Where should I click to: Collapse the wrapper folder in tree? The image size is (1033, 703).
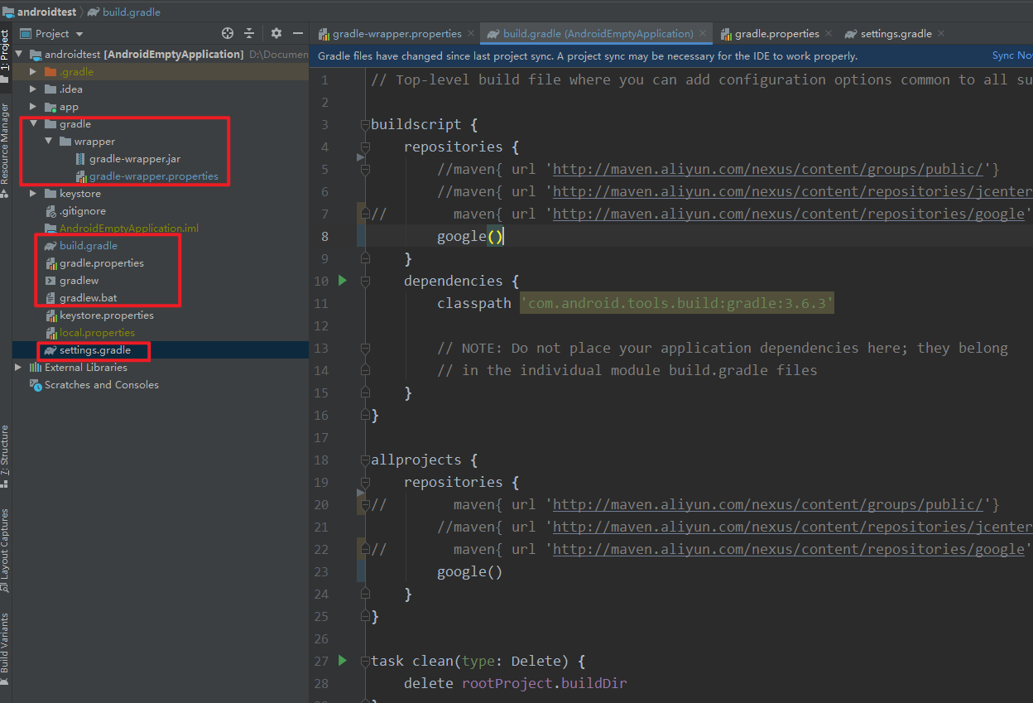[46, 141]
